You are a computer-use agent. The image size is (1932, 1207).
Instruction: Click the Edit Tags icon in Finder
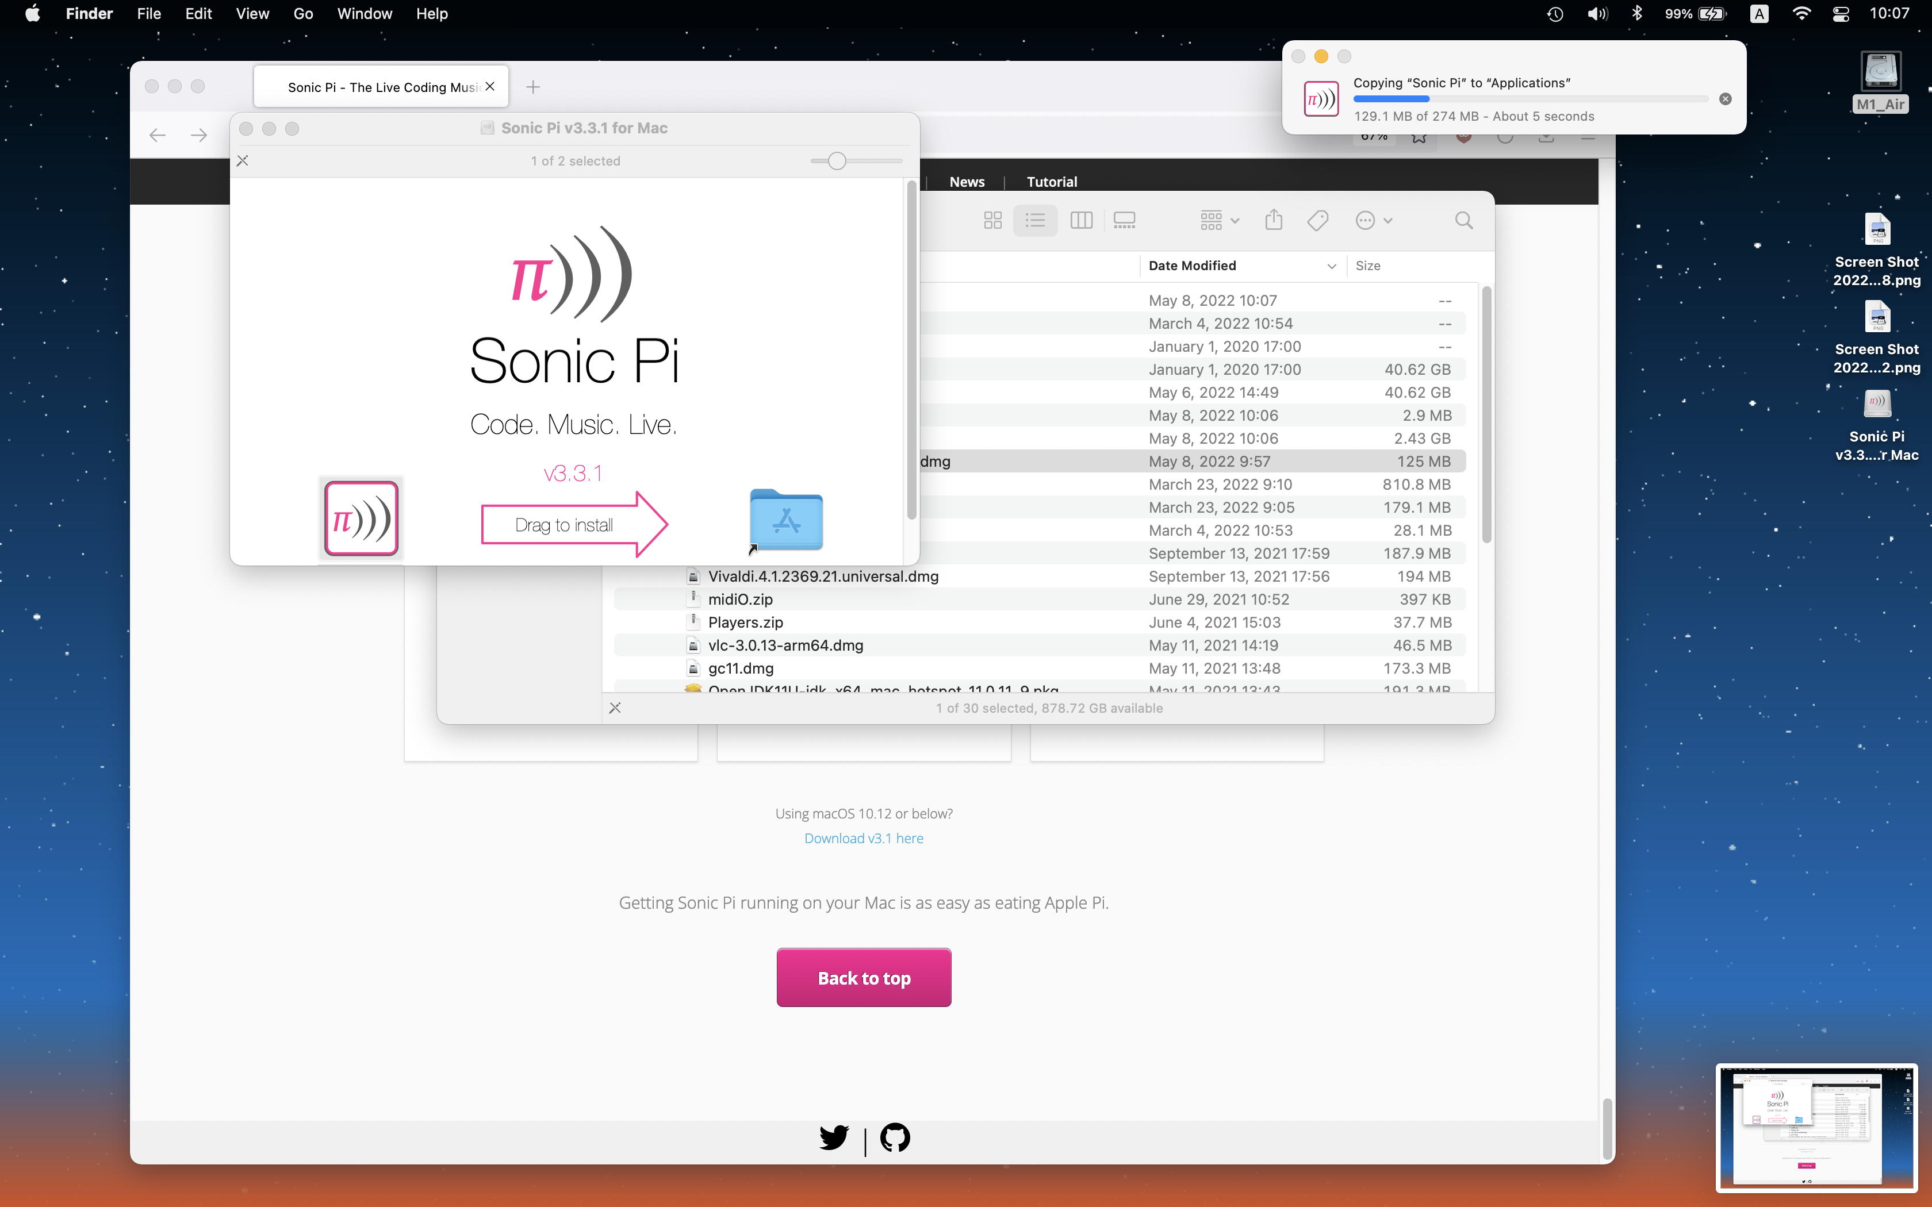click(1317, 220)
